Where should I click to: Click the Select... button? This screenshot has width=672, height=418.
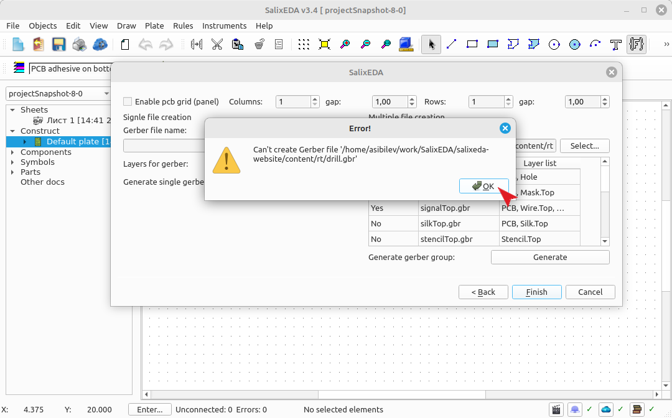tap(584, 146)
